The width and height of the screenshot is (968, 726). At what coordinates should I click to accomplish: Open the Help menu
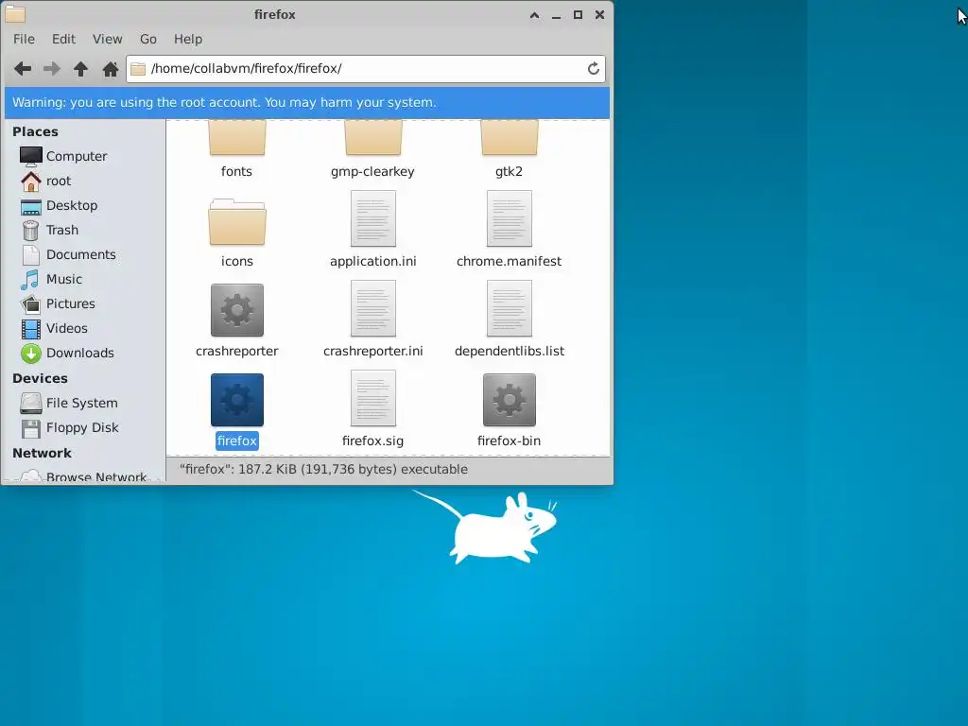(188, 39)
